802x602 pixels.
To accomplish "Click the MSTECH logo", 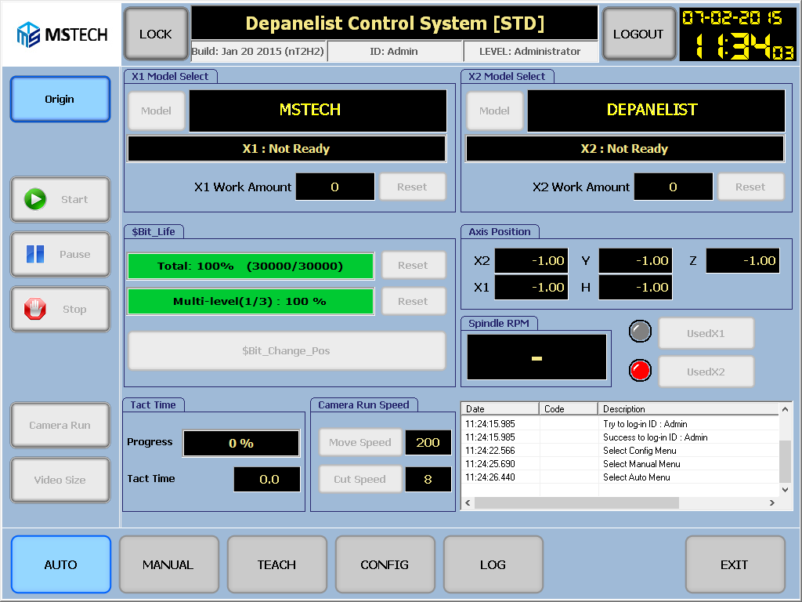I will click(x=62, y=34).
